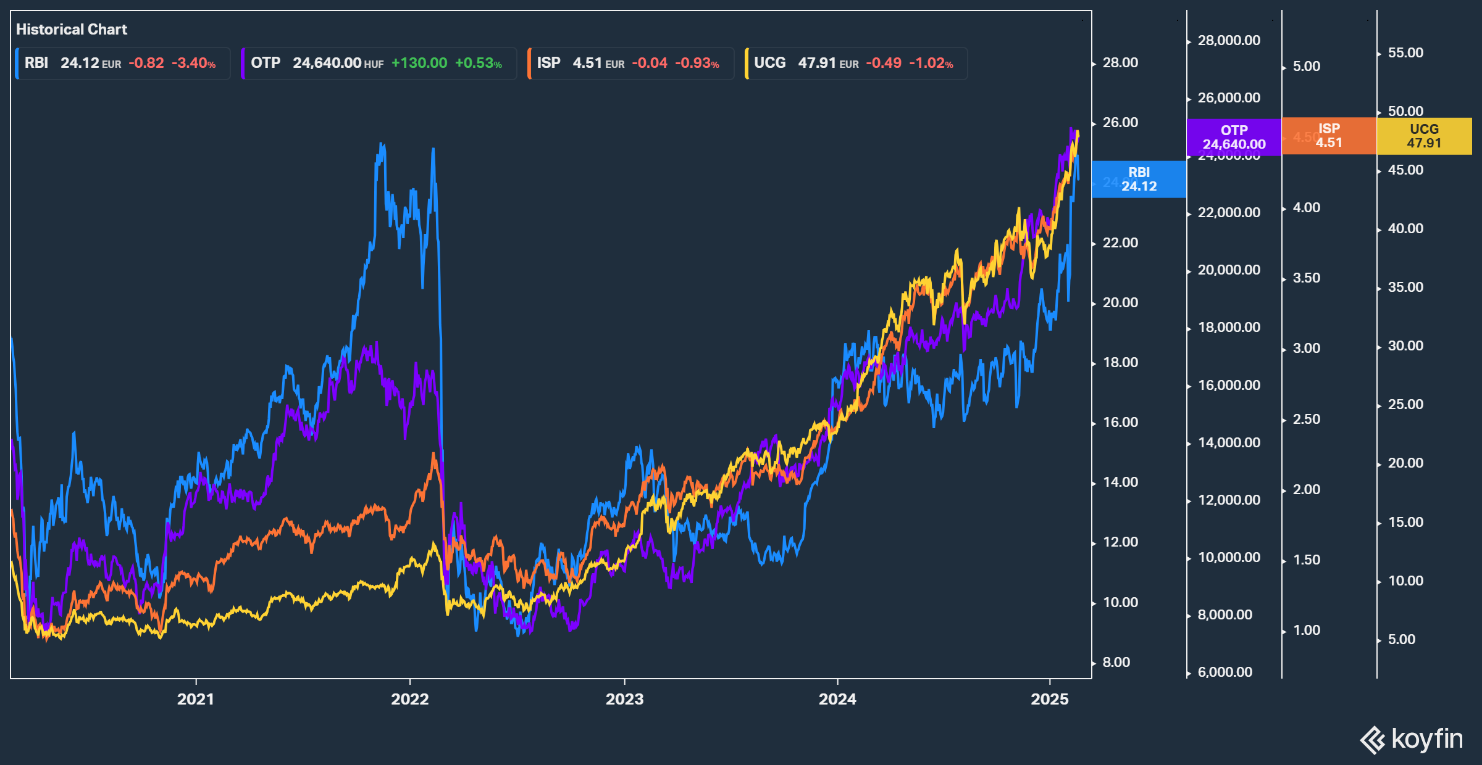Image resolution: width=1482 pixels, height=765 pixels.
Task: Click the 20,000.00 OTP axis label
Action: (1229, 270)
